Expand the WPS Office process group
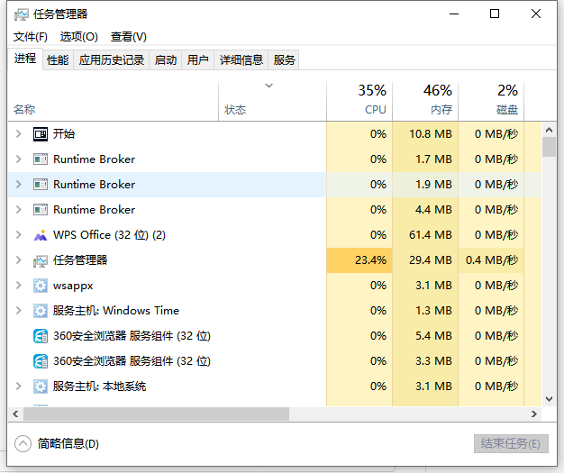 pyautogui.click(x=18, y=235)
